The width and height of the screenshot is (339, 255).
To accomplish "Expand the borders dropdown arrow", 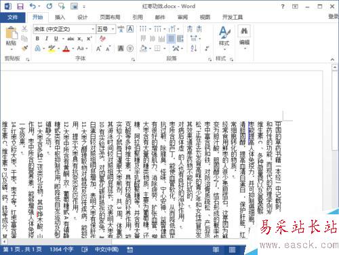I will (x=165, y=48).
